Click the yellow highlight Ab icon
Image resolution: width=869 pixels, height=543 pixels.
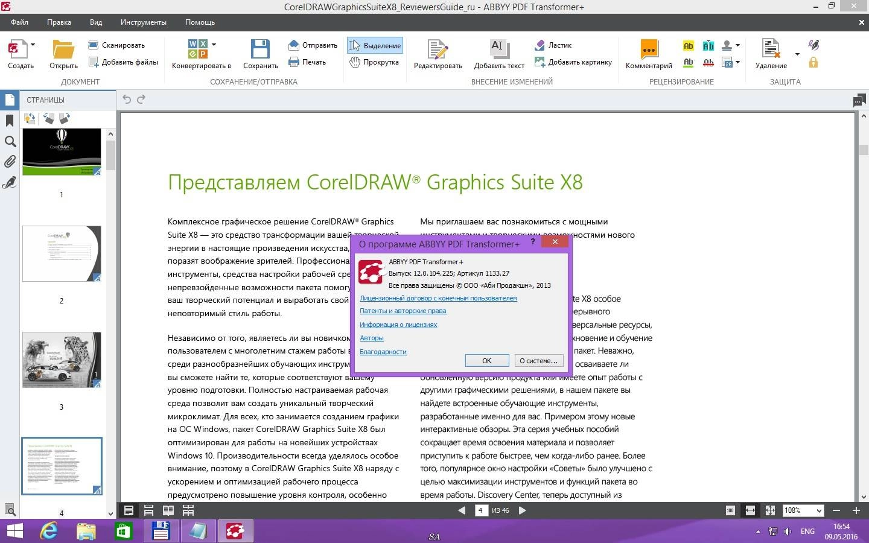(x=688, y=45)
